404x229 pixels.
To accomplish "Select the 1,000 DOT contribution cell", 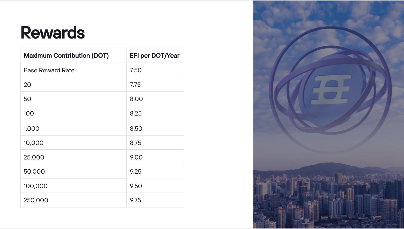I will tap(73, 128).
